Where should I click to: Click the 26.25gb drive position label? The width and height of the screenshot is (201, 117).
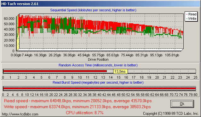(x=55, y=55)
